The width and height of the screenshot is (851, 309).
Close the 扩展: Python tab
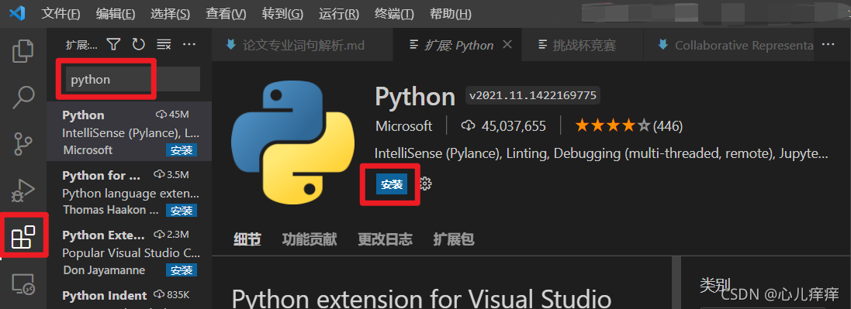coord(507,44)
